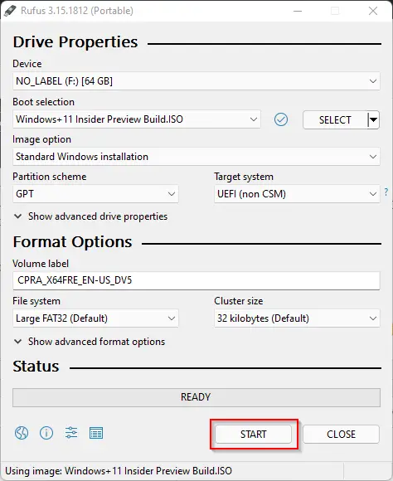Expand Show advanced drive properties
The image size is (393, 481).
click(x=91, y=216)
